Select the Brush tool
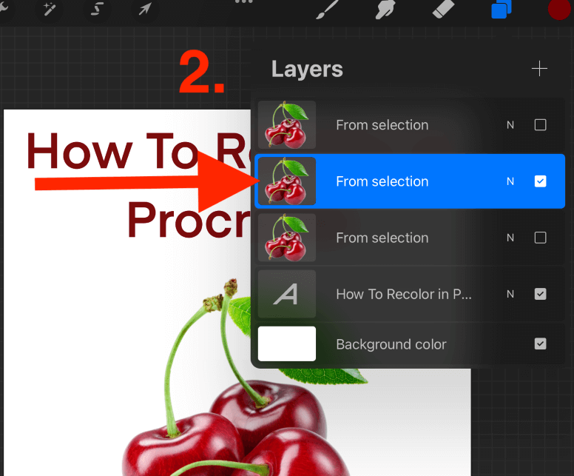Screen dimensions: 574x476 click(327, 9)
